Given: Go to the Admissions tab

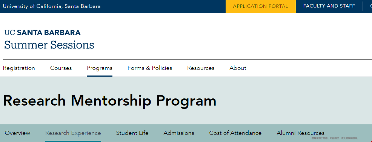Looking at the screenshot, I should coord(179,133).
